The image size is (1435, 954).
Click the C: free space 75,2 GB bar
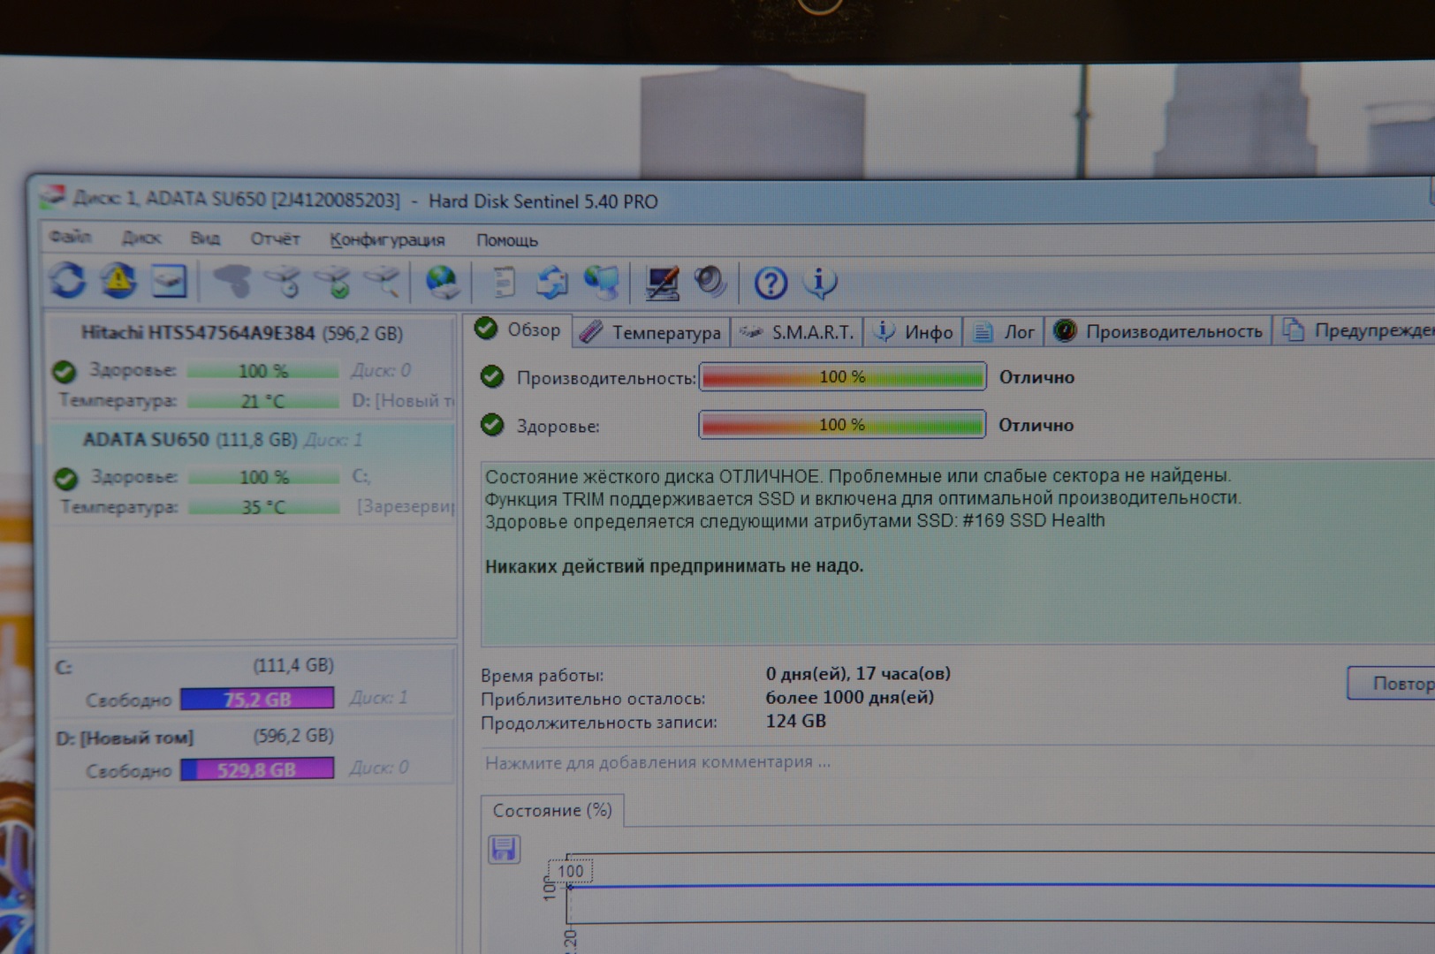point(257,699)
